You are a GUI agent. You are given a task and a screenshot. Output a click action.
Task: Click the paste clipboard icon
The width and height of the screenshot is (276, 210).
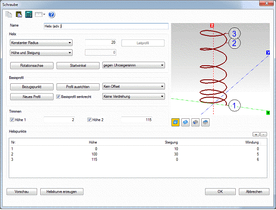pos(19,14)
